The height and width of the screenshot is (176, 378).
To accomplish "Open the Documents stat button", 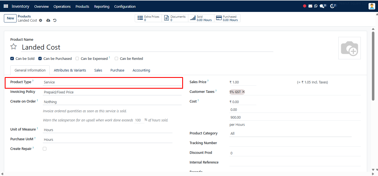I will 175,18.
